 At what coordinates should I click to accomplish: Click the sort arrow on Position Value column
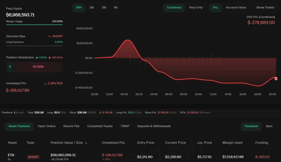pos(86,142)
